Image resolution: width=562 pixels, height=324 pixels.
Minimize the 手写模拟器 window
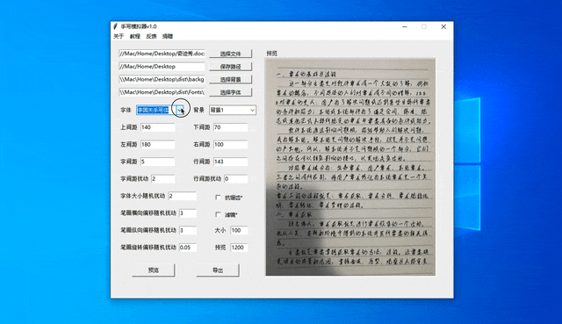click(x=405, y=26)
